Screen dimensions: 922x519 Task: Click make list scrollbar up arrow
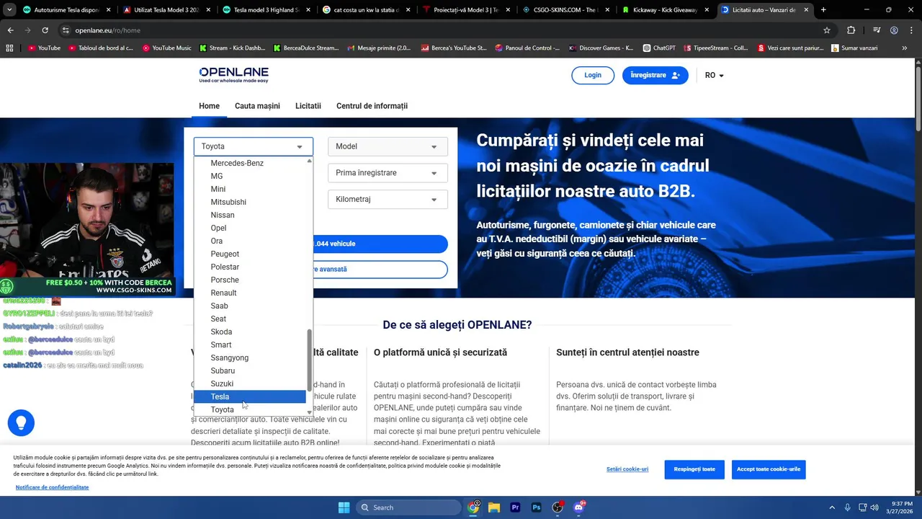(x=310, y=161)
